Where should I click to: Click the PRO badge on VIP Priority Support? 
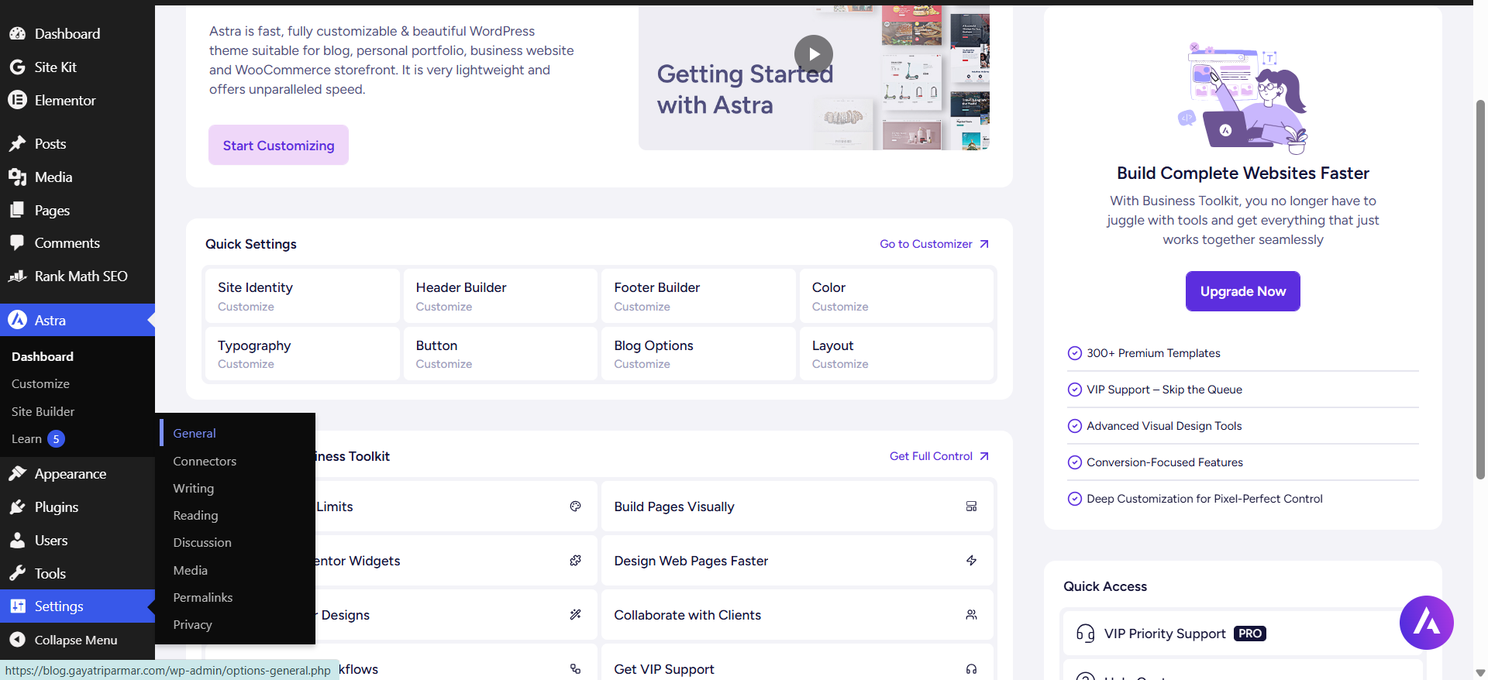tap(1249, 634)
